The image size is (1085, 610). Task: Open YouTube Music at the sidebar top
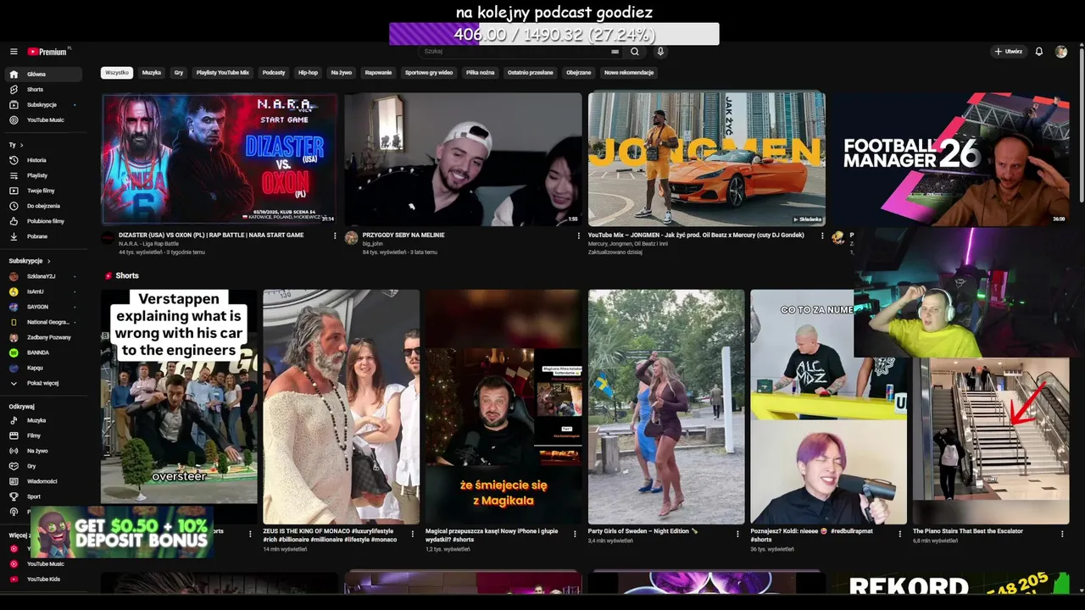(x=42, y=120)
